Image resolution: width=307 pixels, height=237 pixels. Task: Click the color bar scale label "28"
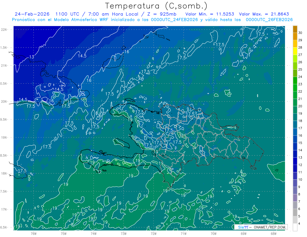[x=300, y=48]
